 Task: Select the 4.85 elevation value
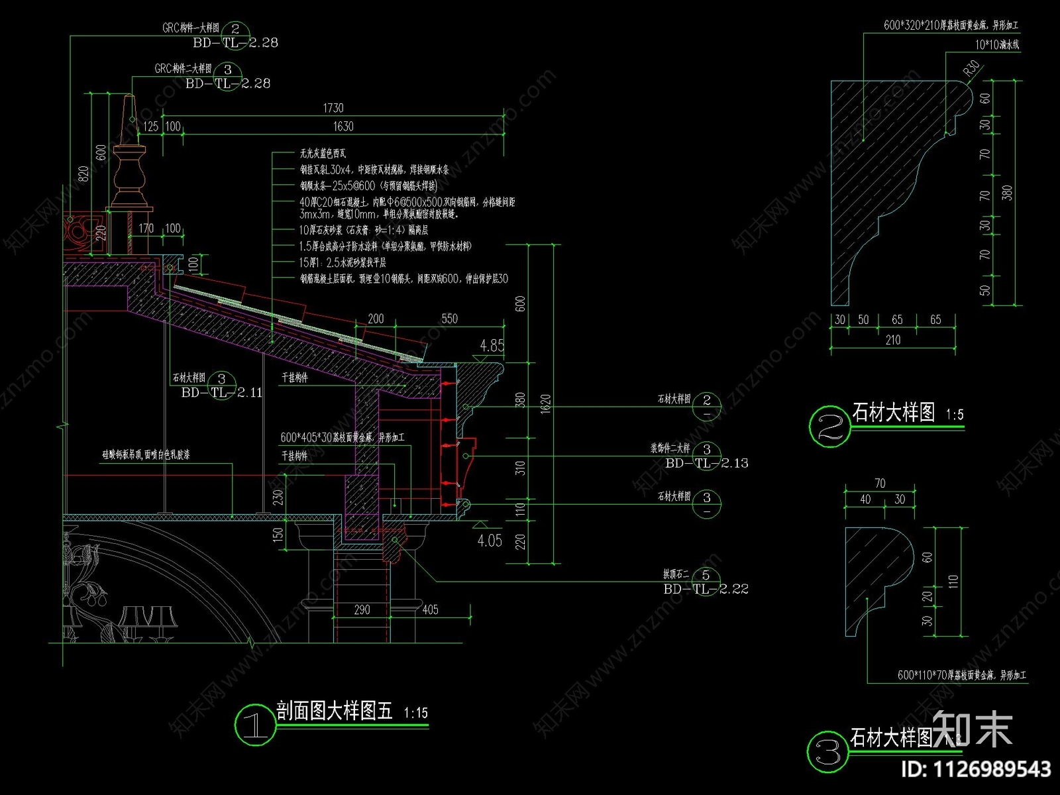click(x=492, y=345)
